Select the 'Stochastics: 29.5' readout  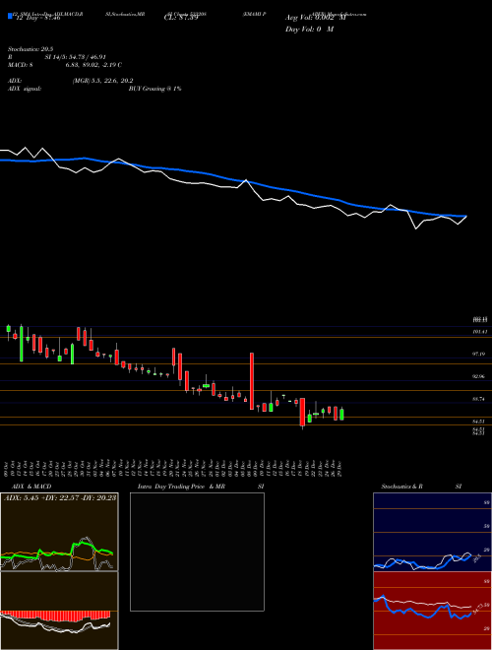click(31, 49)
